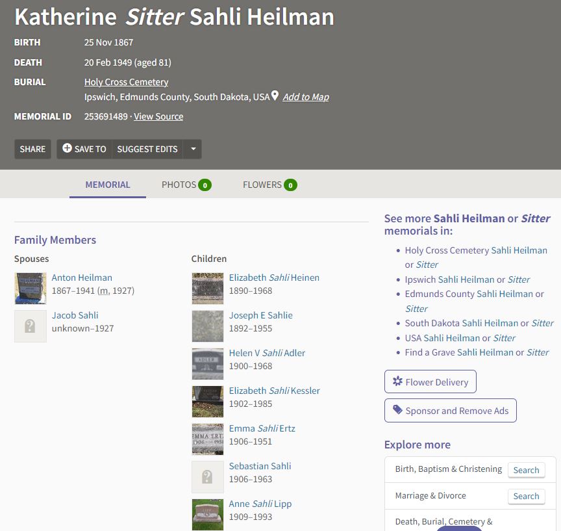Click Elizabeth Kessler gravestone thumbnail
This screenshot has height=531, width=561.
pyautogui.click(x=208, y=402)
